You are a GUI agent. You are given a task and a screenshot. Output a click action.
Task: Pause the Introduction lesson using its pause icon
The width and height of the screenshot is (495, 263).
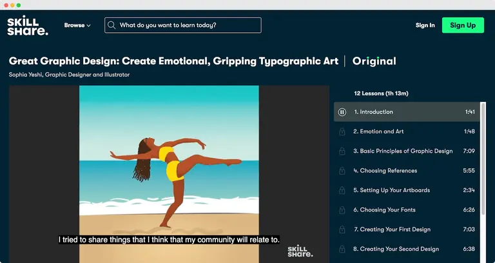pos(342,112)
